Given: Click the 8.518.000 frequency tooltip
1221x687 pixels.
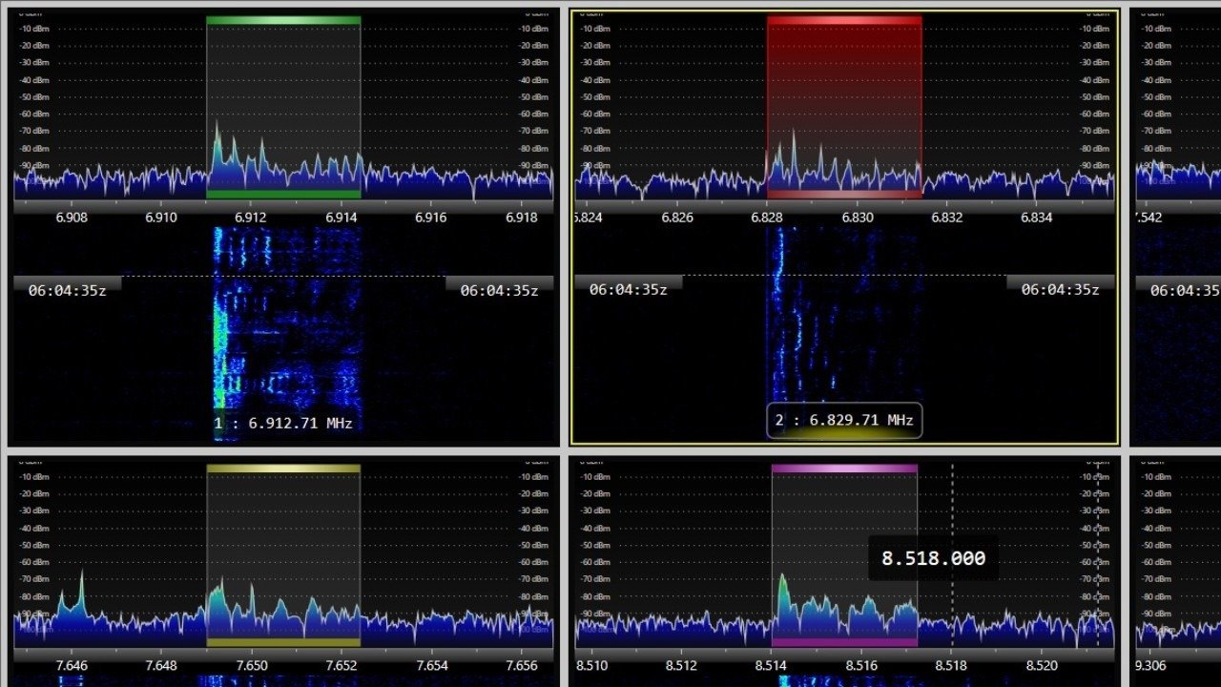Looking at the screenshot, I should 933,558.
